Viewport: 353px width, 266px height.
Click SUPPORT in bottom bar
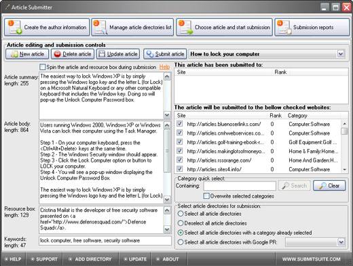click(44, 259)
